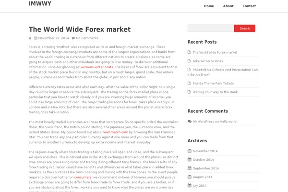The image size is (288, 192).
Task: Open the No Comments link
Action: click(x=87, y=38)
